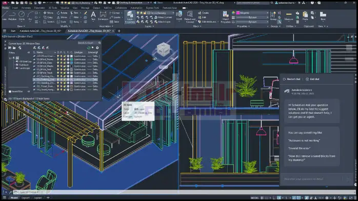Open the layer manager settings gear
Viewport: 358px width, 201px height.
(97, 48)
